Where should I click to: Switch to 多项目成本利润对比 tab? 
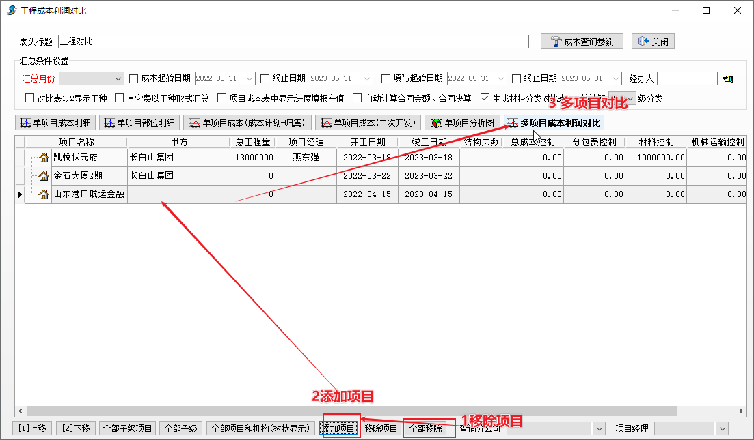(x=554, y=123)
